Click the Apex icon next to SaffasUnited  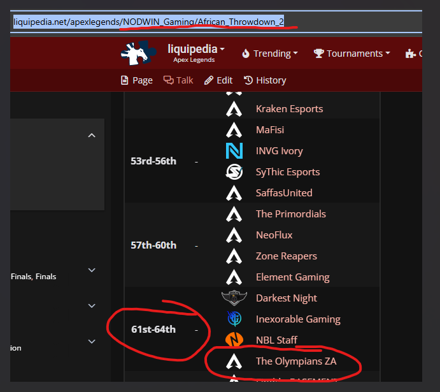coord(234,193)
